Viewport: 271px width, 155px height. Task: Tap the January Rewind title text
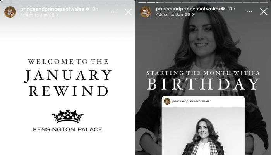click(x=68, y=83)
